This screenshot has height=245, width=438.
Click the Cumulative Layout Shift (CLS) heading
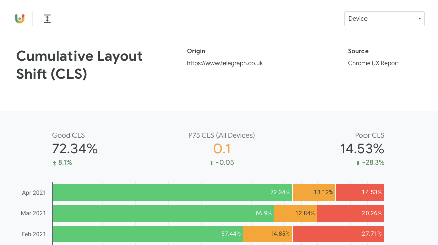pos(80,65)
